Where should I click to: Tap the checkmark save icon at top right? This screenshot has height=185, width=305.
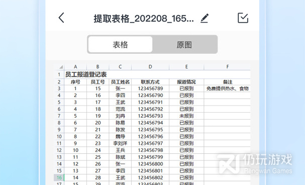(243, 18)
